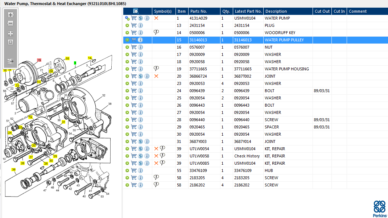
Task: Click the note bubble for SCREW 2186202
Action: (156, 184)
